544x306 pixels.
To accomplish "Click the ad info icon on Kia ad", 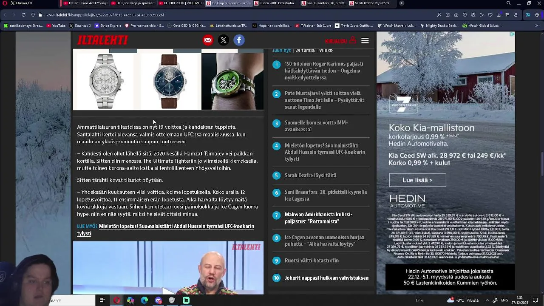I will tap(513, 34).
